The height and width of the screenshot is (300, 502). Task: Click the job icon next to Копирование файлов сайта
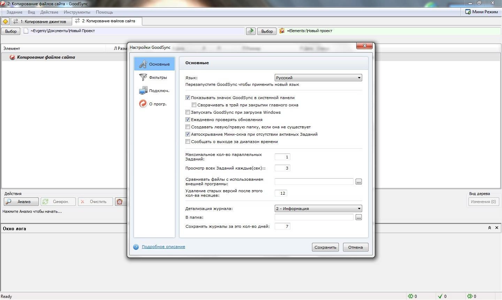pos(12,57)
